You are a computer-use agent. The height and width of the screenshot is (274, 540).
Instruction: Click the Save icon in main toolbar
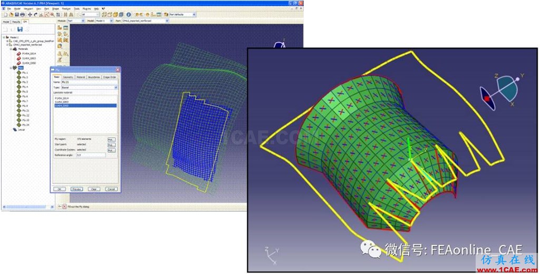pyautogui.click(x=16, y=14)
